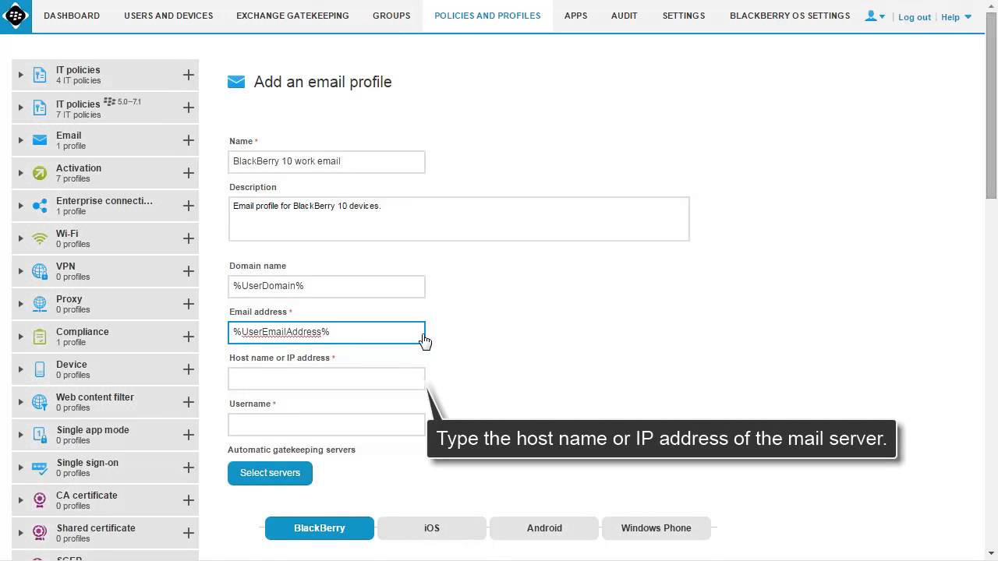The height and width of the screenshot is (561, 998).
Task: Click the Compliance clipboard icon
Action: point(40,337)
